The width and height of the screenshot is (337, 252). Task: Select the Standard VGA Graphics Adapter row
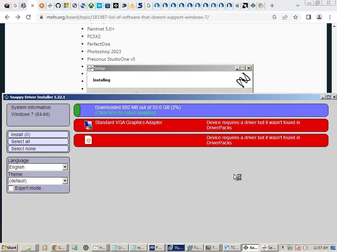coord(201,125)
